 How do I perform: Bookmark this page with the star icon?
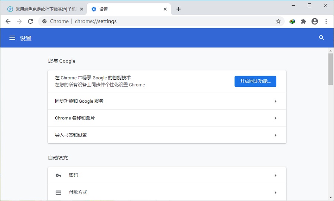pyautogui.click(x=278, y=21)
